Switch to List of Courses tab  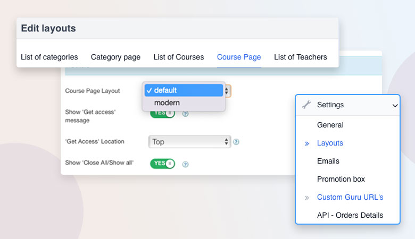[x=179, y=57]
